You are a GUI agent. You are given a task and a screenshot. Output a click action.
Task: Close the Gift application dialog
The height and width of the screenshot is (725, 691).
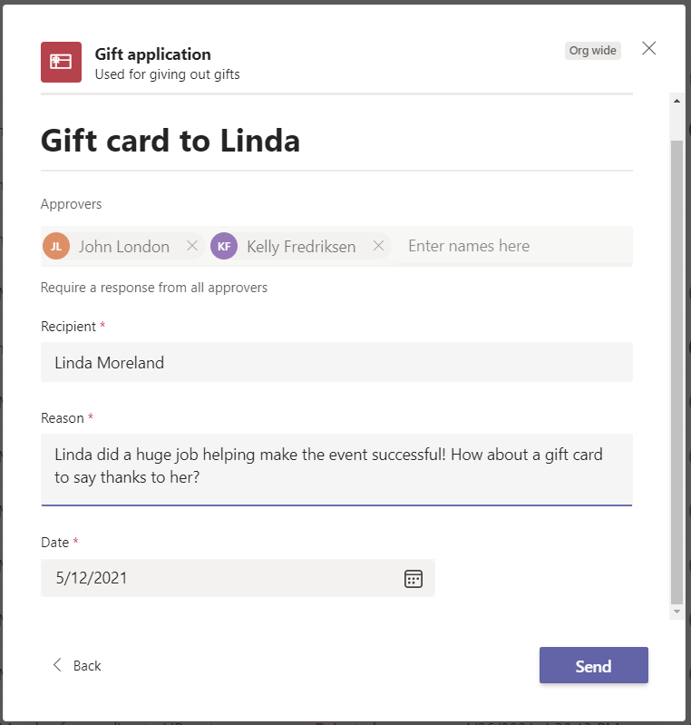[x=649, y=49]
